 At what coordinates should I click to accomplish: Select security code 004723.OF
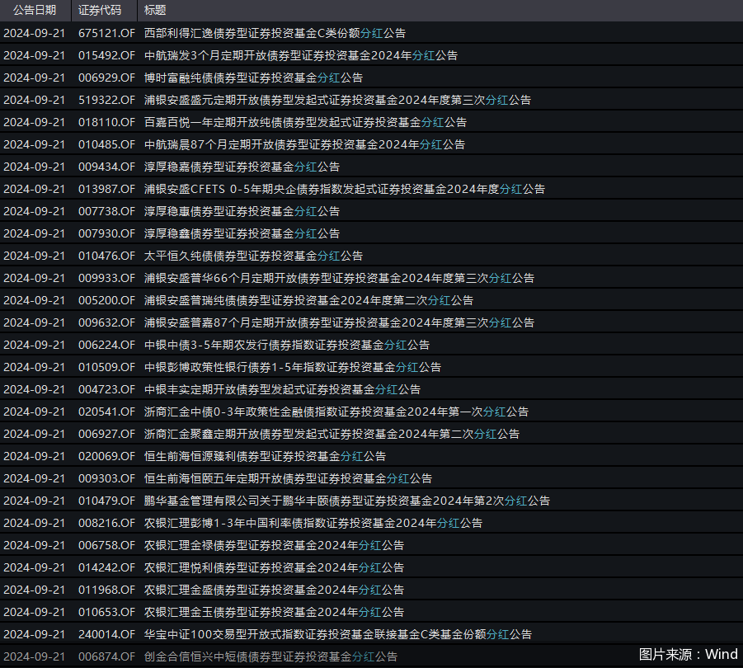coord(106,389)
